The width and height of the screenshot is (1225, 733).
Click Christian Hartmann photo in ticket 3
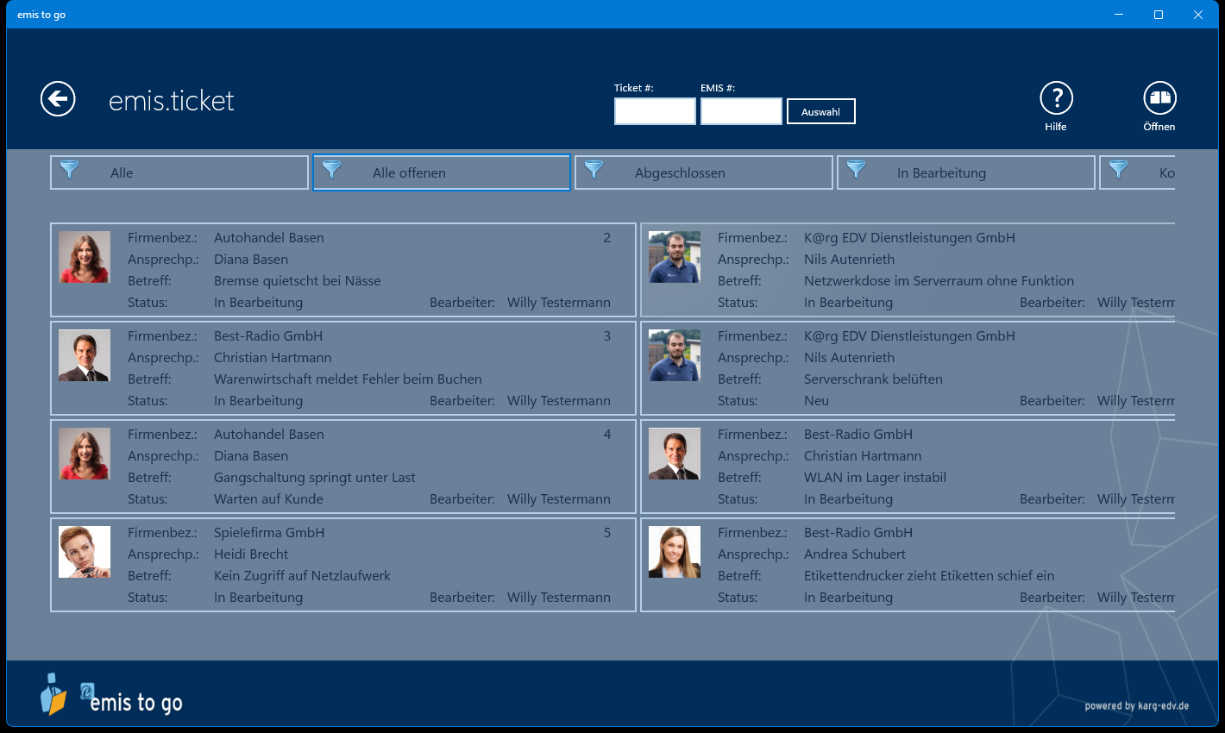point(85,355)
